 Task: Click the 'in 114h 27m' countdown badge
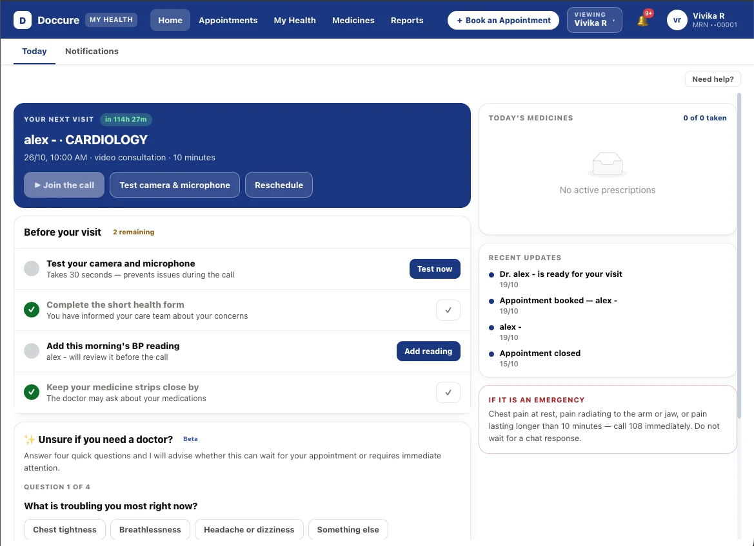(x=126, y=120)
